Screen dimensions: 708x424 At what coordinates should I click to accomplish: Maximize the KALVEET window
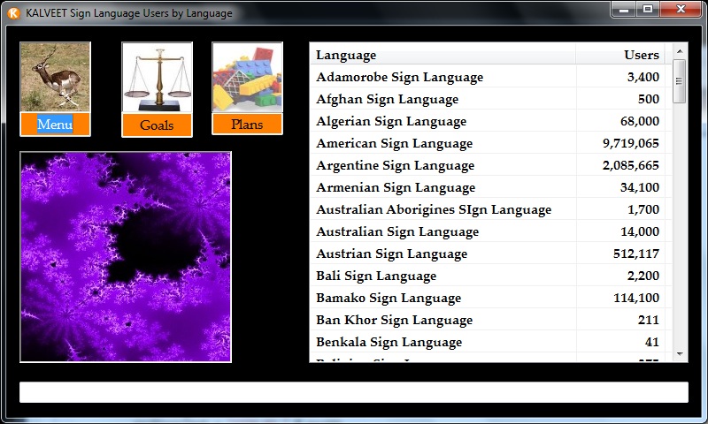[648, 9]
